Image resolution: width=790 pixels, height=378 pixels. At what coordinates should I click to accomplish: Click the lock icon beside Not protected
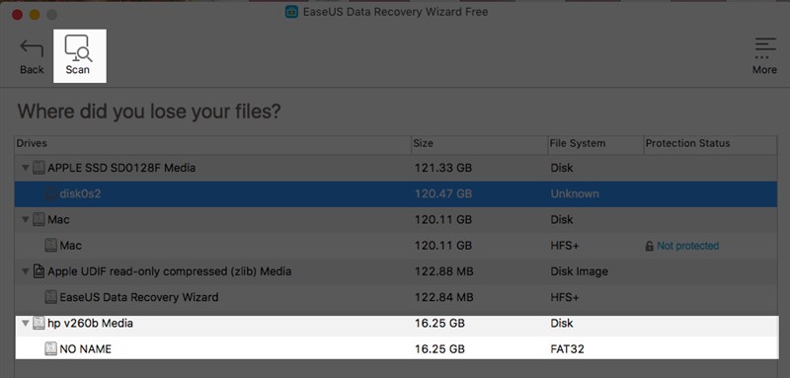coord(650,246)
